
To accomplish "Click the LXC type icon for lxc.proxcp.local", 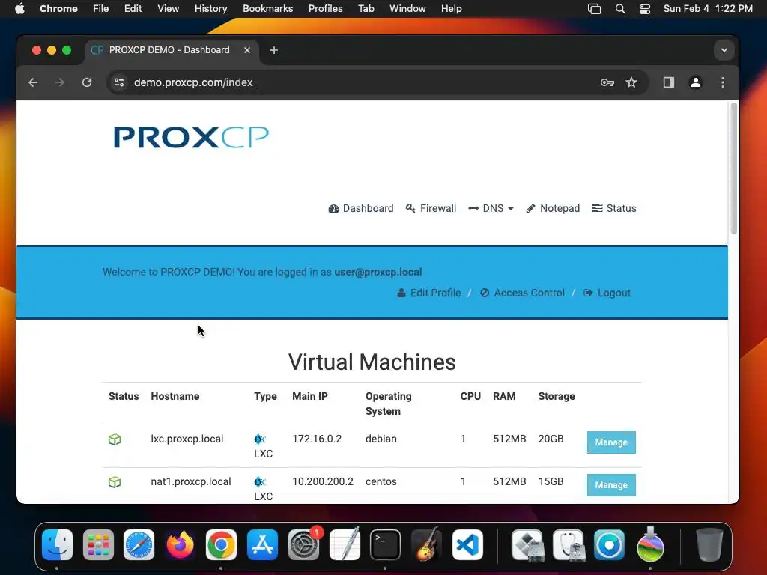I will [260, 439].
